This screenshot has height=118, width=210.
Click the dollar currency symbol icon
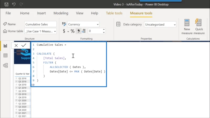[64, 31]
